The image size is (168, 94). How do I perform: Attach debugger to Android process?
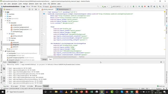(142, 7)
